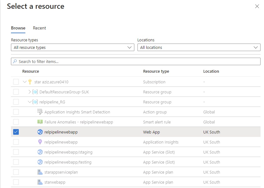
Task: Open the All locations dropdown
Action: pos(199,47)
